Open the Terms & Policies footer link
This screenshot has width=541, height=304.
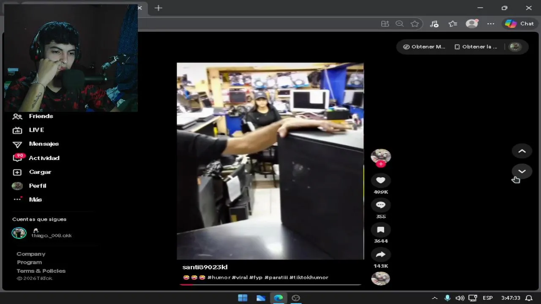point(41,271)
